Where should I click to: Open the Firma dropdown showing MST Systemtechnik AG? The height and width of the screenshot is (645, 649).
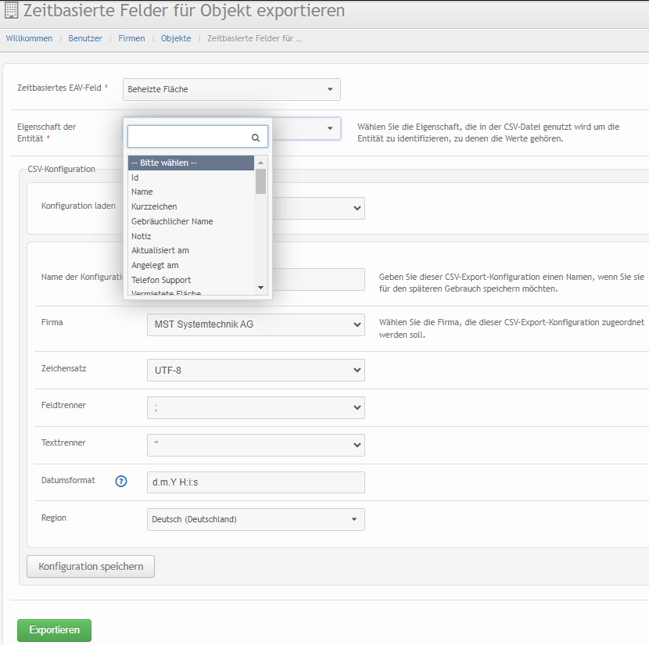pyautogui.click(x=256, y=324)
